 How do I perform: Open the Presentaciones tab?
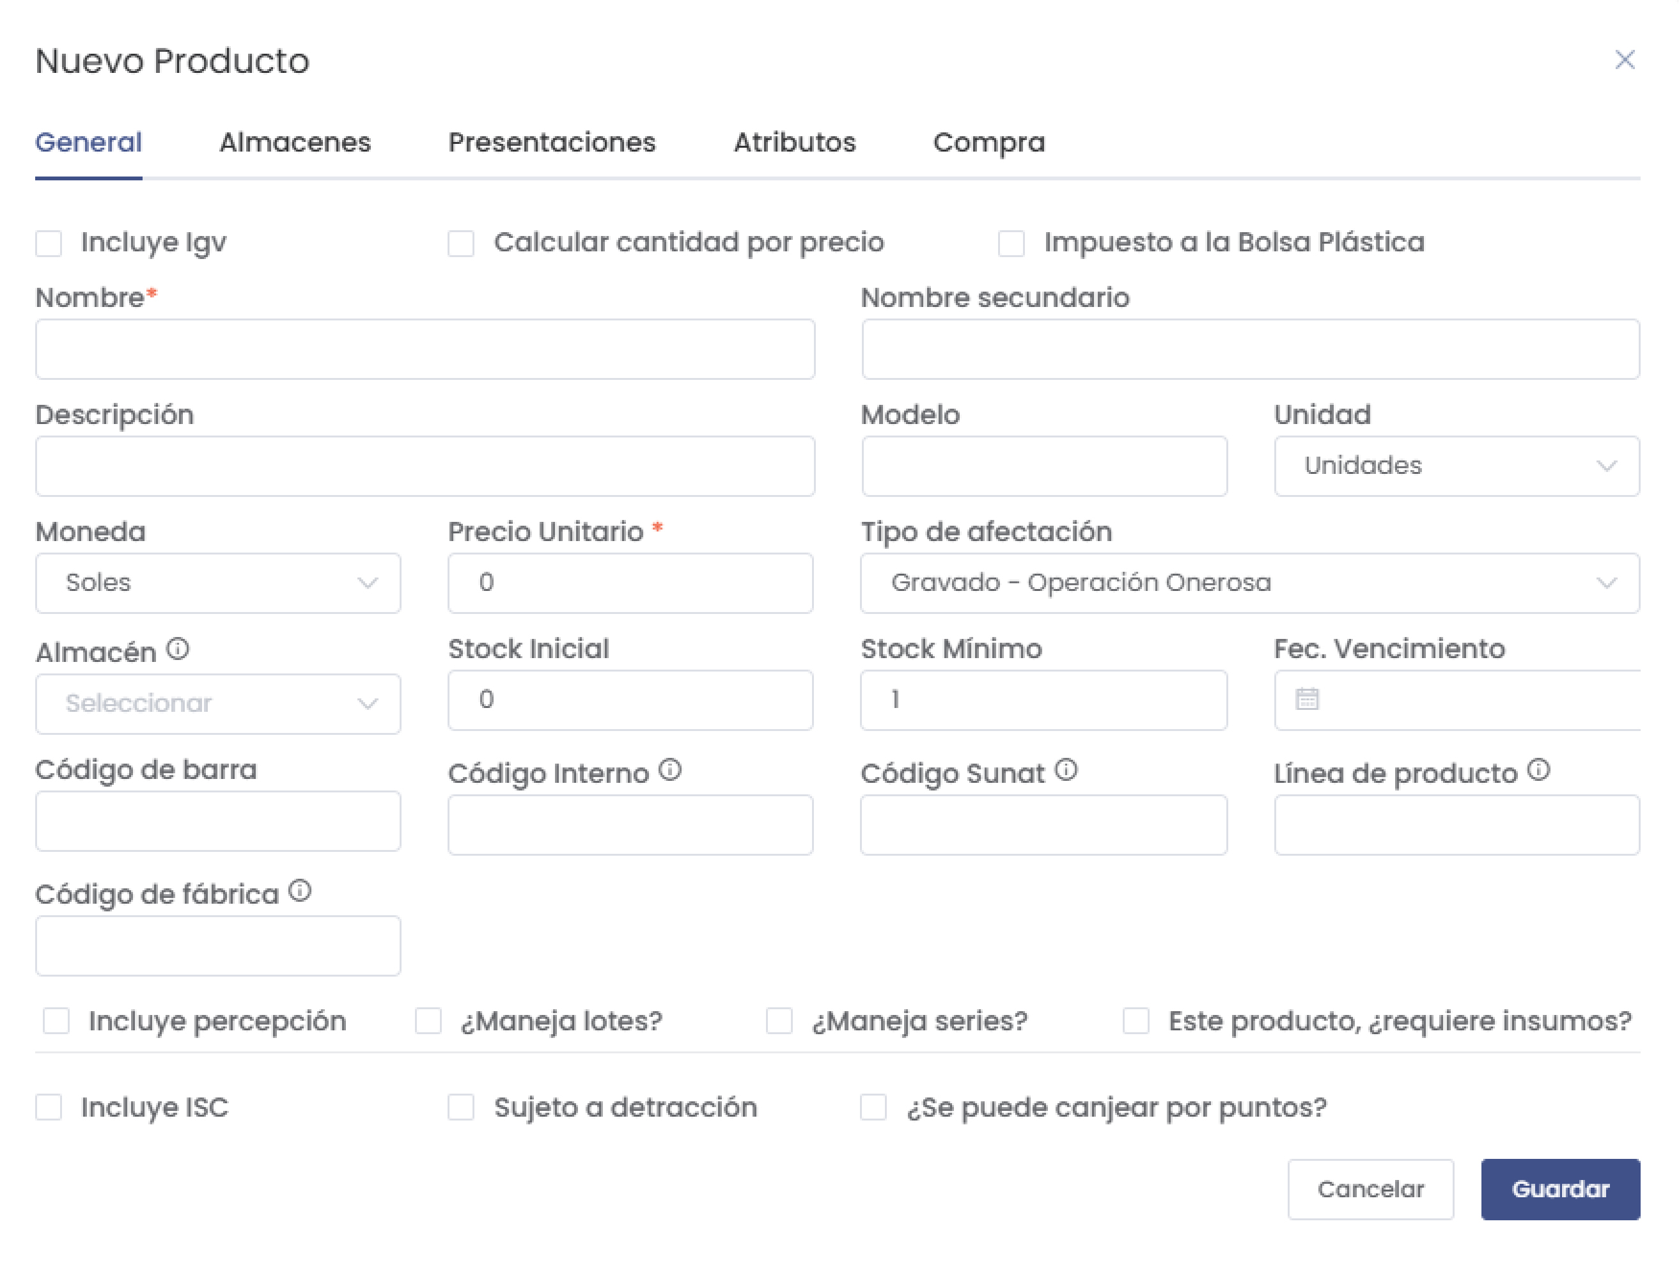coord(552,143)
